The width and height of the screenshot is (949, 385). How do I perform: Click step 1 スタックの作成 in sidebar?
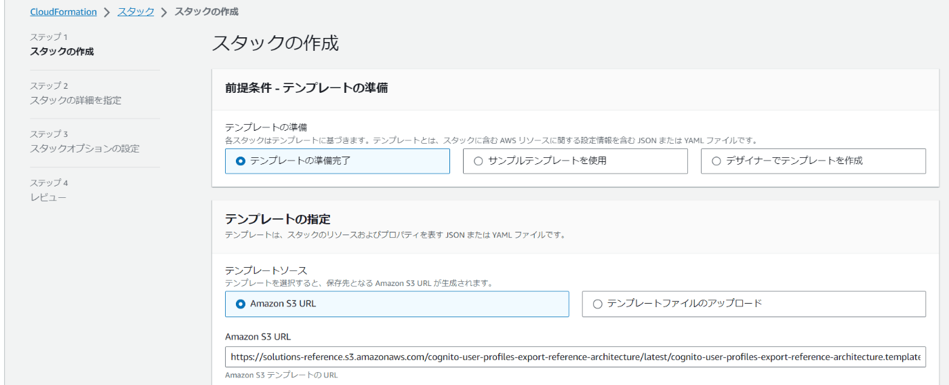[x=62, y=52]
